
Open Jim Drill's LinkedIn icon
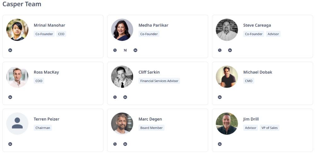[x=220, y=144]
